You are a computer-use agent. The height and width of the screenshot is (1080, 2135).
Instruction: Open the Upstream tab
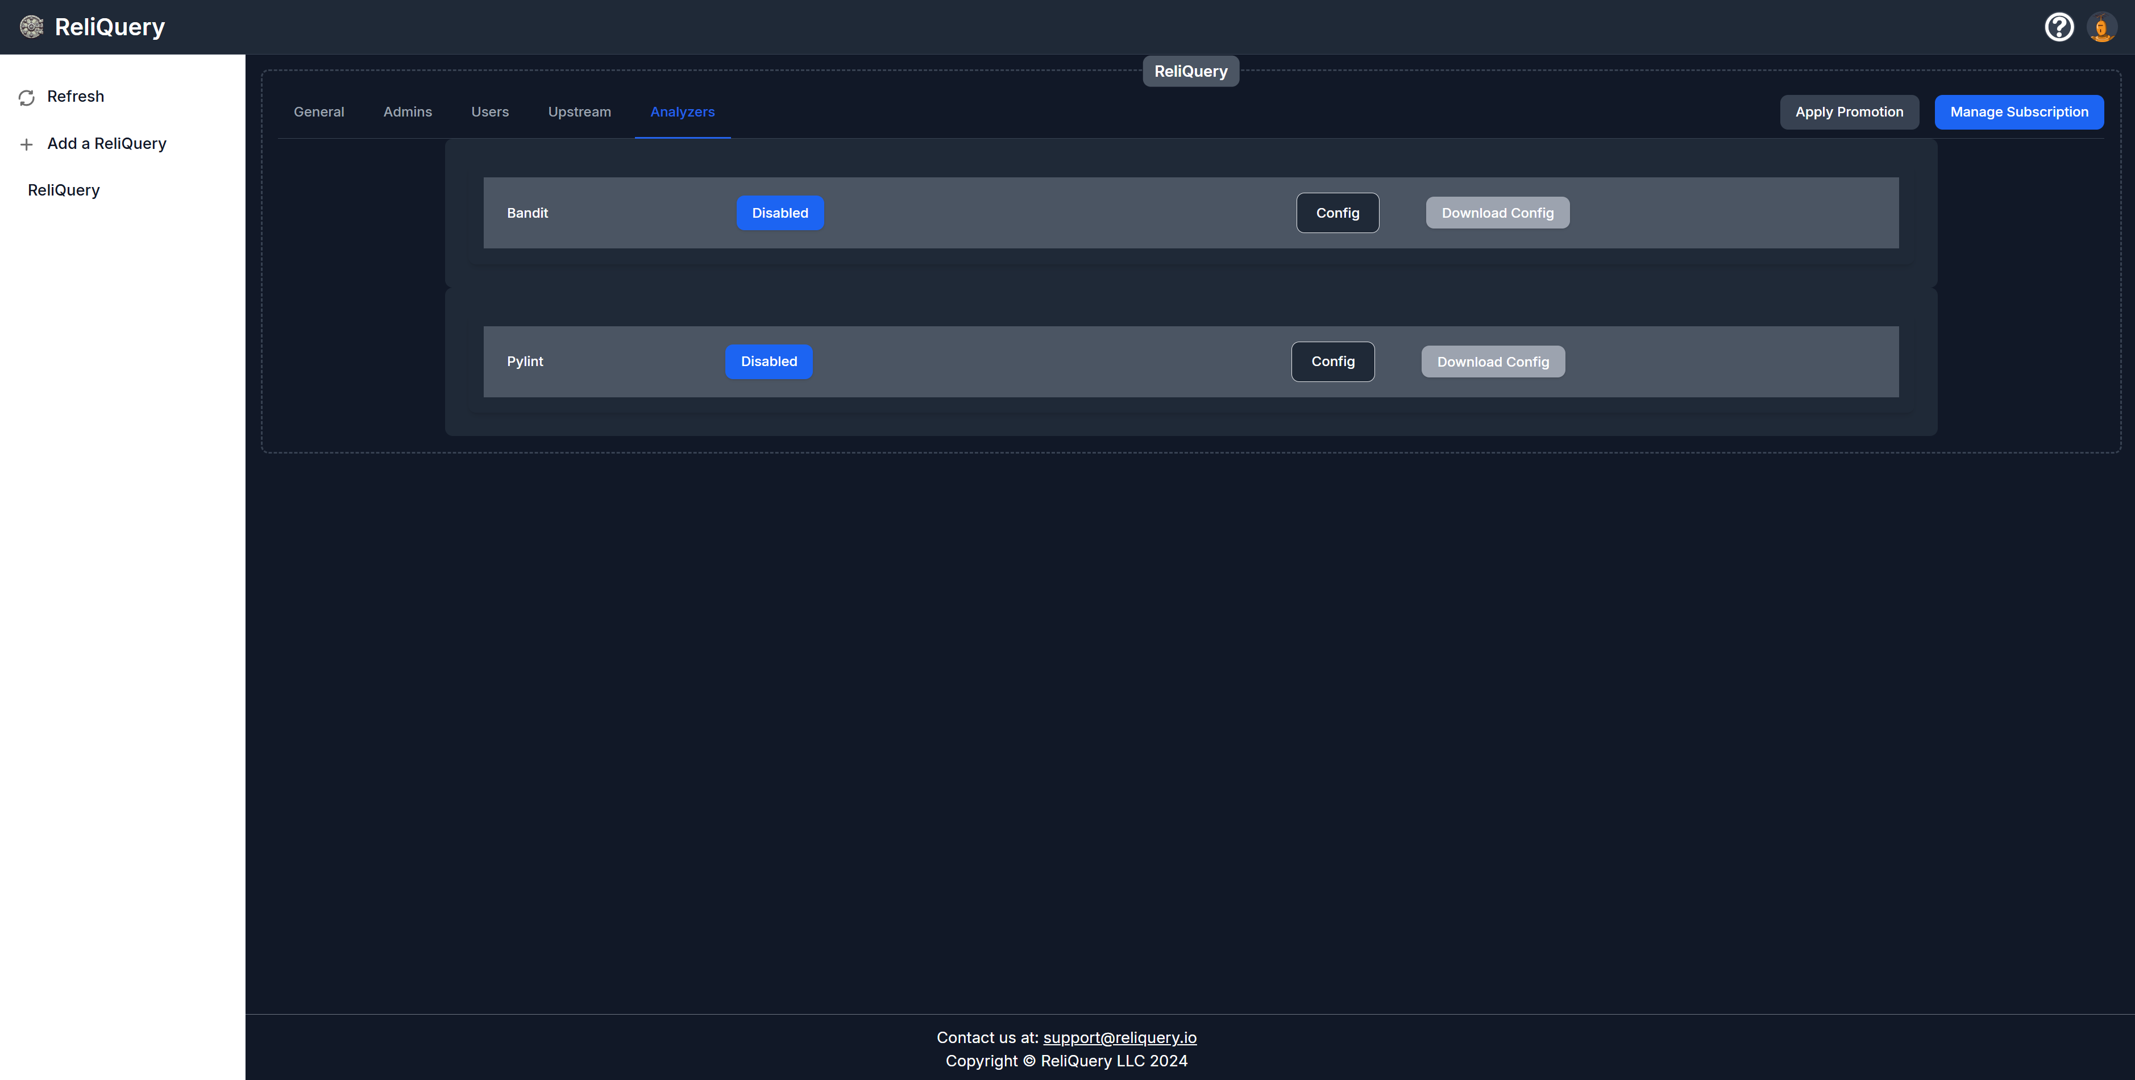(579, 112)
